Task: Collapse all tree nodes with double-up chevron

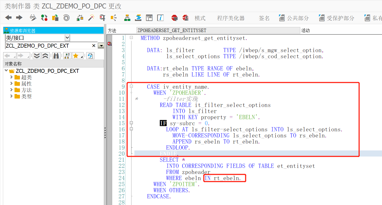Action: click(45, 56)
